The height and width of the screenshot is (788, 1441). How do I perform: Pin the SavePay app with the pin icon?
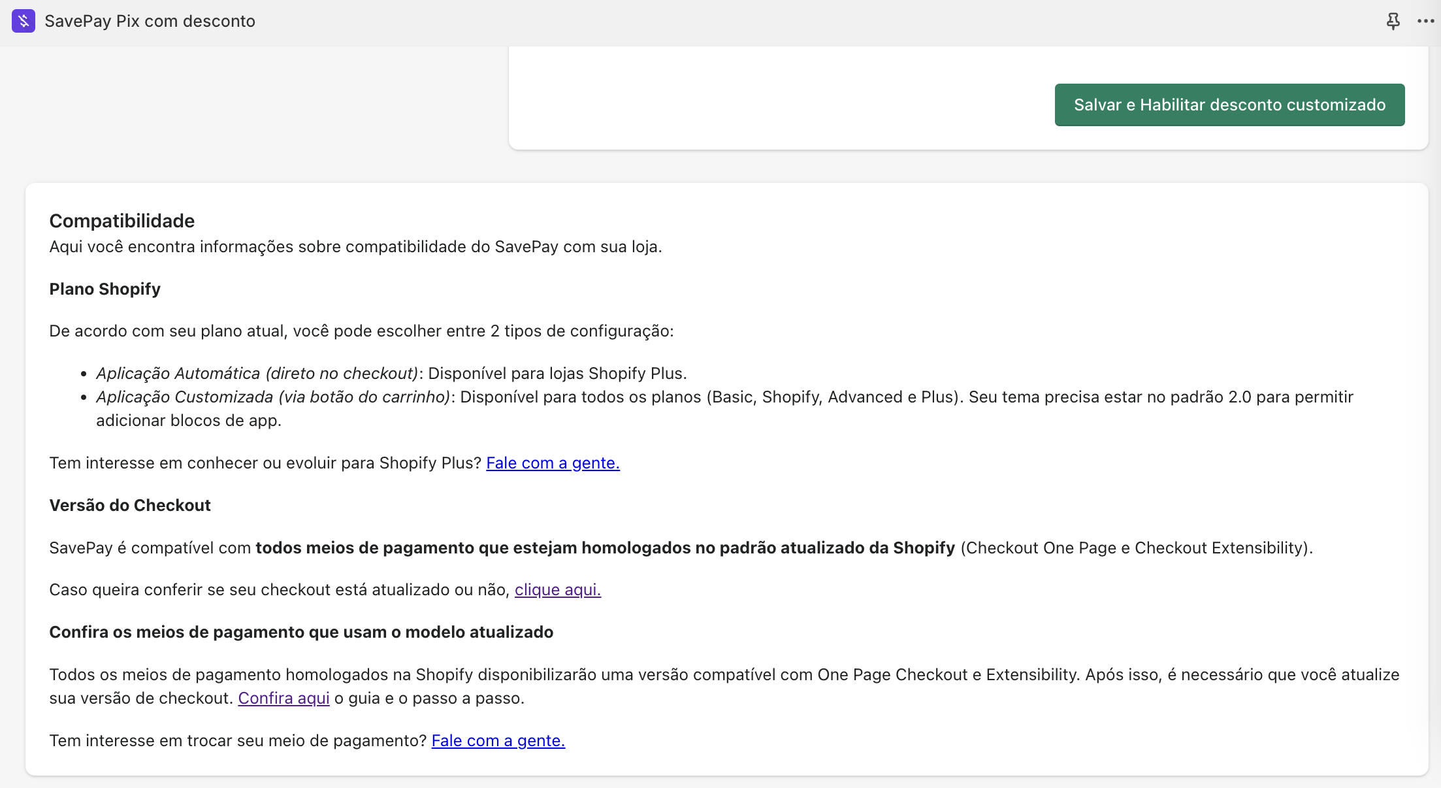pyautogui.click(x=1393, y=21)
